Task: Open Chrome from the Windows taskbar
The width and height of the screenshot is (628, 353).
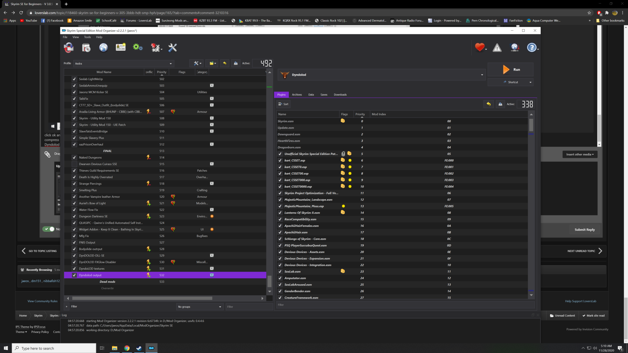Action: tap(127, 348)
